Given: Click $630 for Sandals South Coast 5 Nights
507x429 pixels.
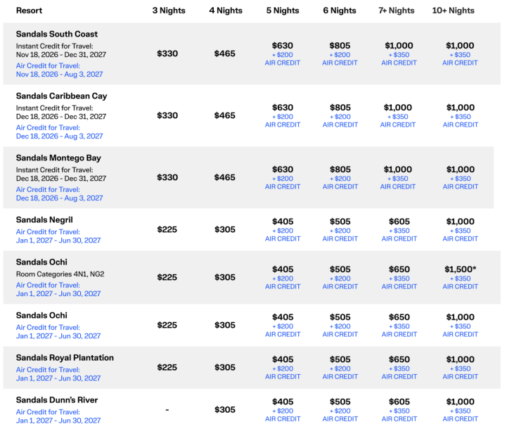Looking at the screenshot, I should coord(283,46).
